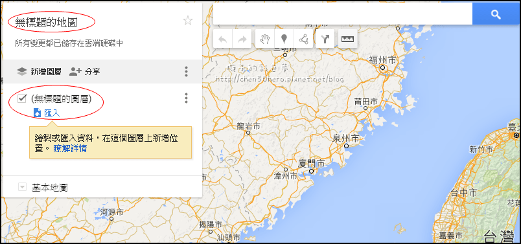521x244 pixels.
Task: Open the untitled layer three-dot menu
Action: coord(186,98)
